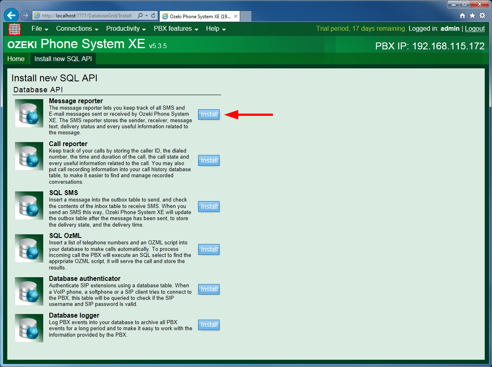The height and width of the screenshot is (367, 492).
Task: Click the Message reporter heading
Action: [76, 101]
